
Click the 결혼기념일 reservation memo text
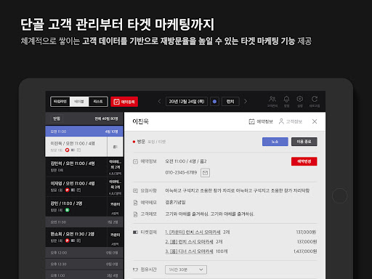point(175,202)
